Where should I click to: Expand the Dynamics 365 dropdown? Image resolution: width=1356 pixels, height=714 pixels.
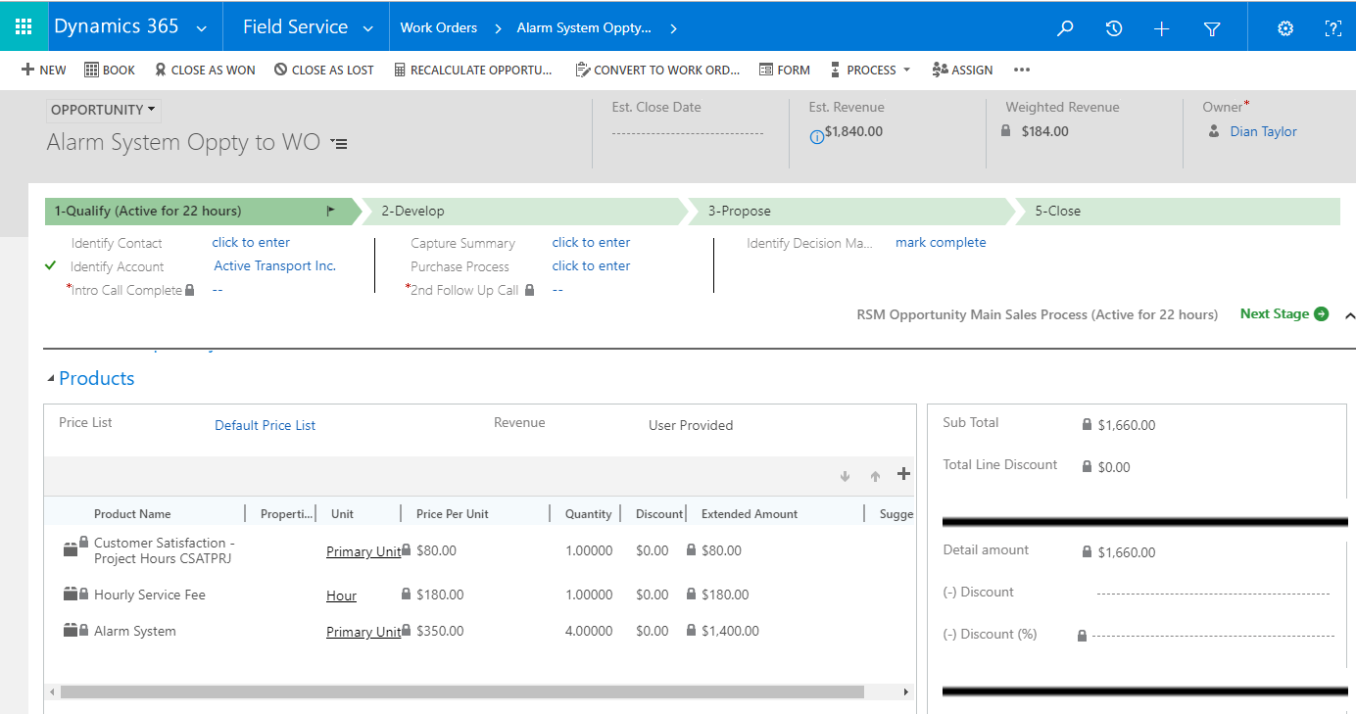(x=201, y=28)
